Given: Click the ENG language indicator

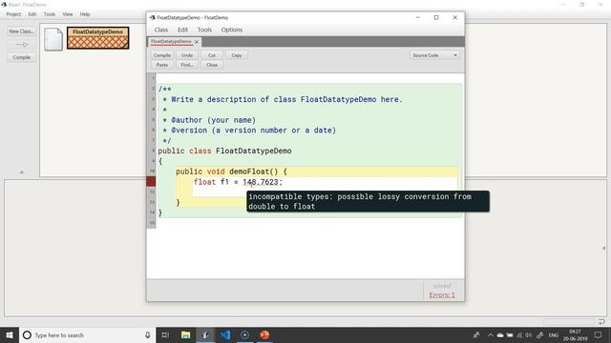Looking at the screenshot, I should (x=554, y=334).
